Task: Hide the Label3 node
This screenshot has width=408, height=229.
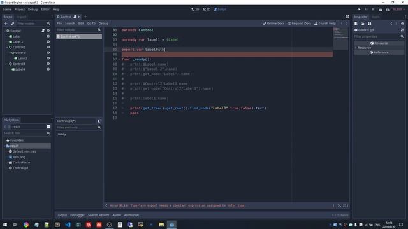Action: tap(48, 59)
